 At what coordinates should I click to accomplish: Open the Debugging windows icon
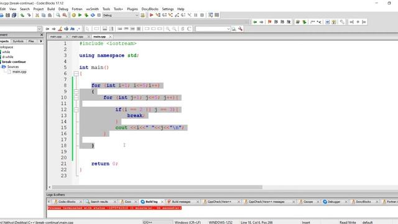pyautogui.click(x=210, y=15)
